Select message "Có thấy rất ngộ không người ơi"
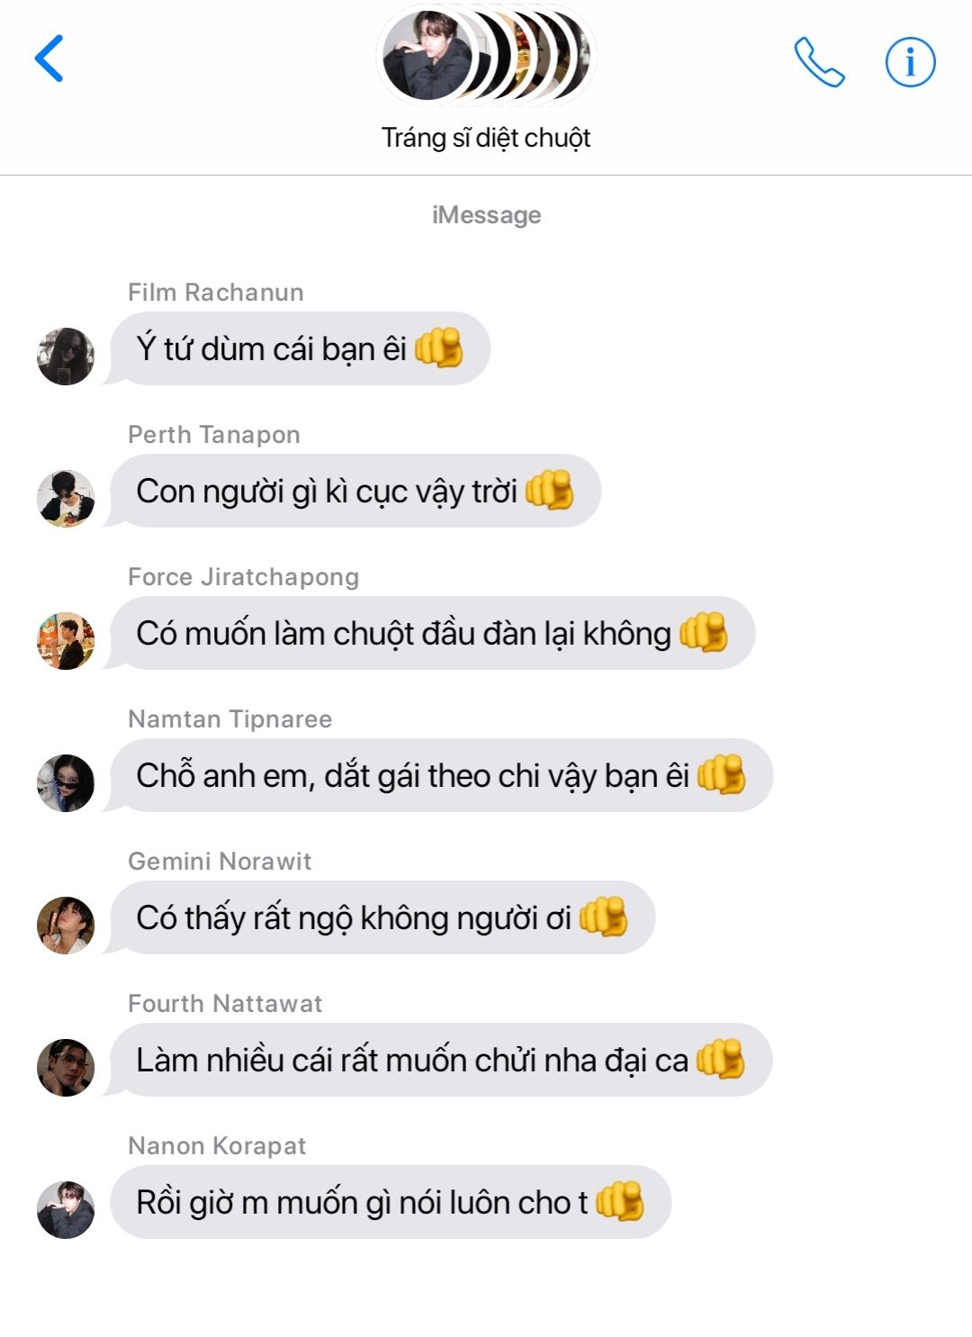This screenshot has height=1337, width=972. pos(382,917)
